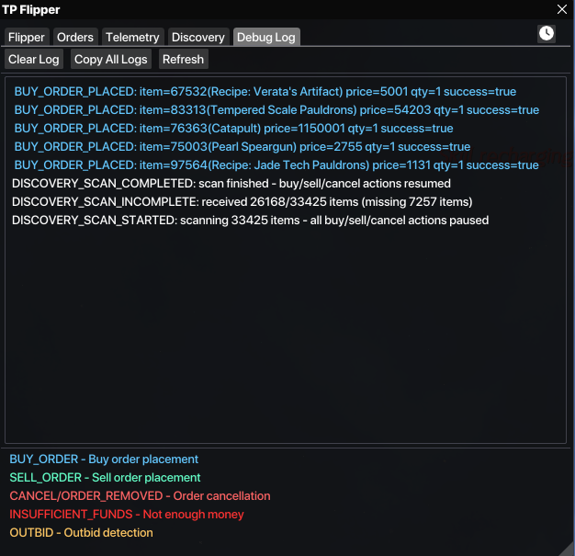
Task: Click the BUY_ORDER legend label
Action: pos(104,460)
